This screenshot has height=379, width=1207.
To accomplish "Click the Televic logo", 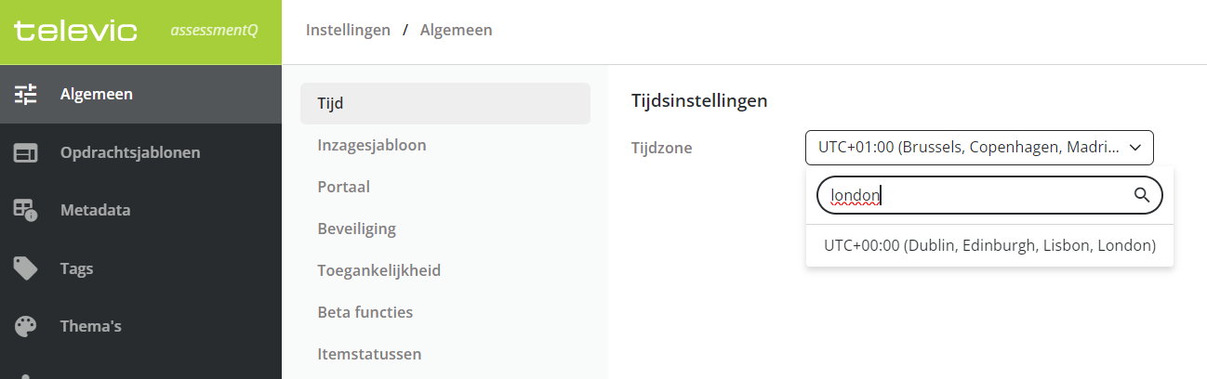I will [x=75, y=31].
